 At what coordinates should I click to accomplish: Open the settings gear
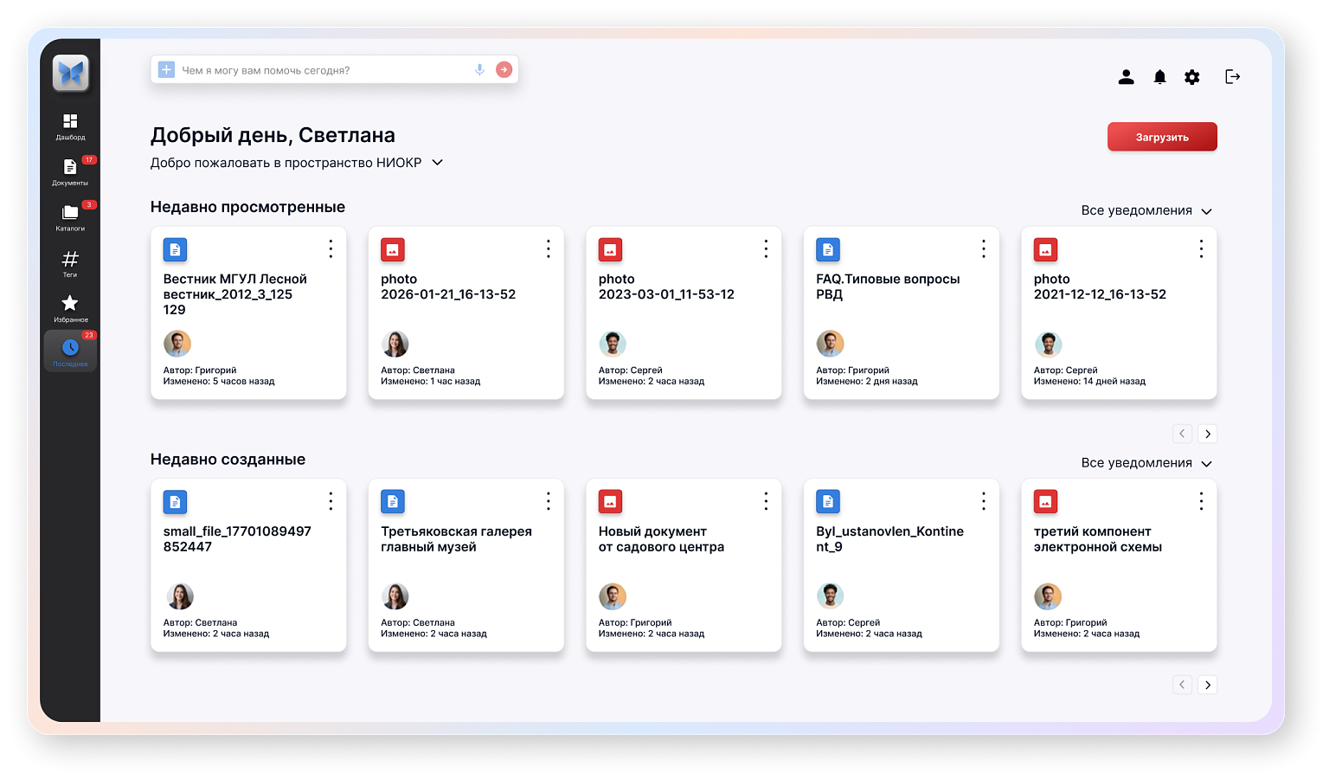click(1192, 77)
